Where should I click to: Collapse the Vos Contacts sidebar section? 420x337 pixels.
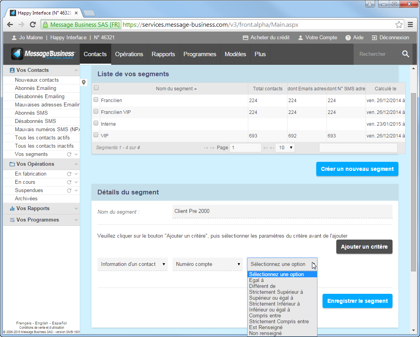(x=76, y=70)
